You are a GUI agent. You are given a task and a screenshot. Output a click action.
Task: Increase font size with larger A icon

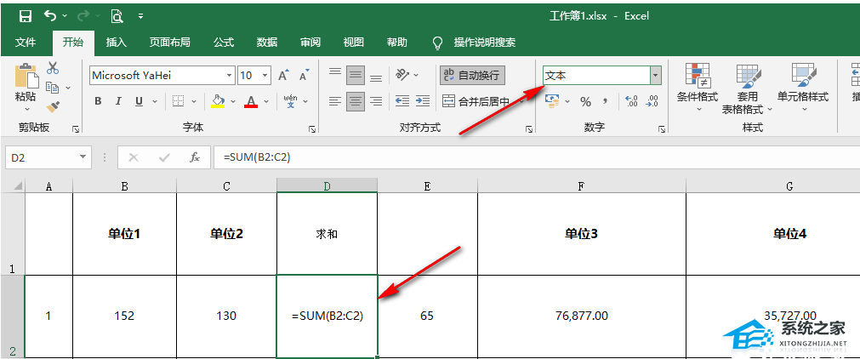tap(283, 75)
